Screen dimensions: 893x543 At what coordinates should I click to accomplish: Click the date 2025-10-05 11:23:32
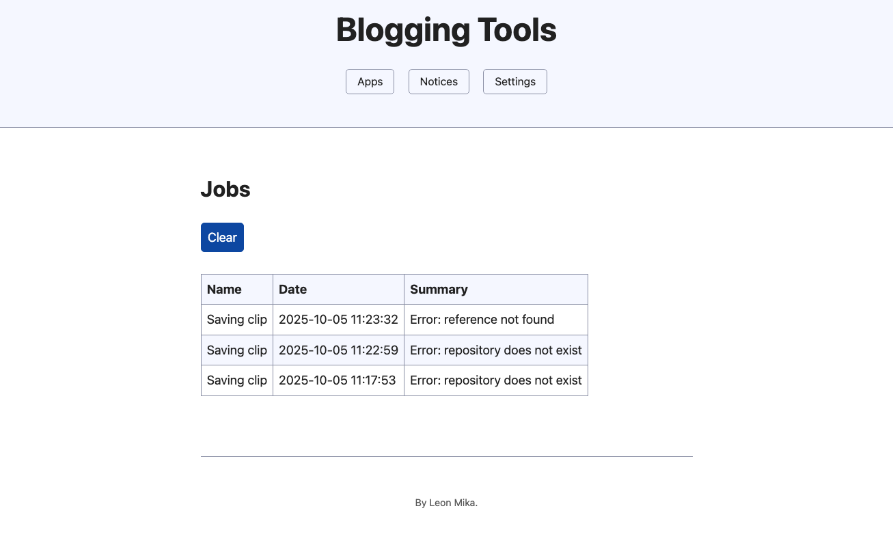click(338, 320)
